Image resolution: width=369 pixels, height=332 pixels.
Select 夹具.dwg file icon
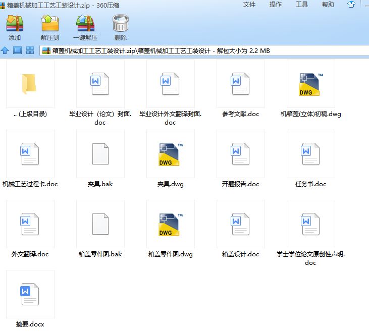171,154
